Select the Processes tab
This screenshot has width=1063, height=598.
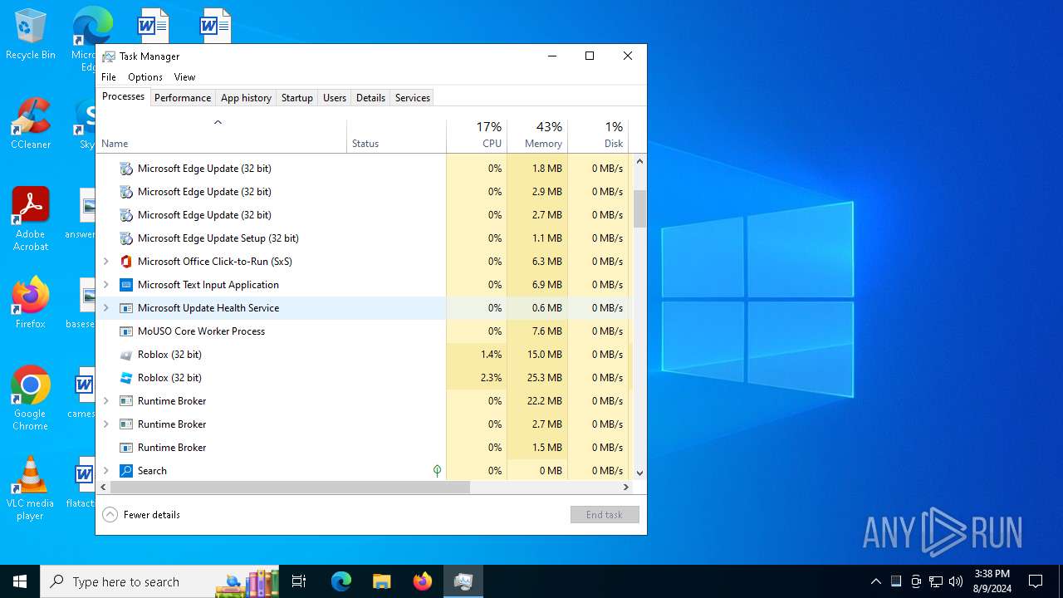tap(124, 96)
